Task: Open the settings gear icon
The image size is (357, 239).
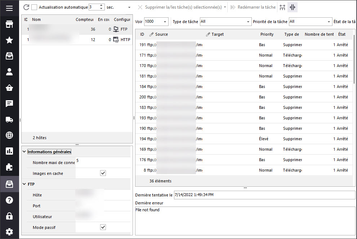Action: pyautogui.click(x=9, y=232)
